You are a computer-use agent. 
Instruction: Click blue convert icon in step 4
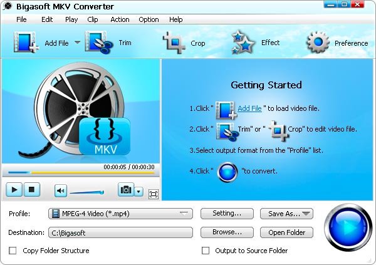point(227,172)
